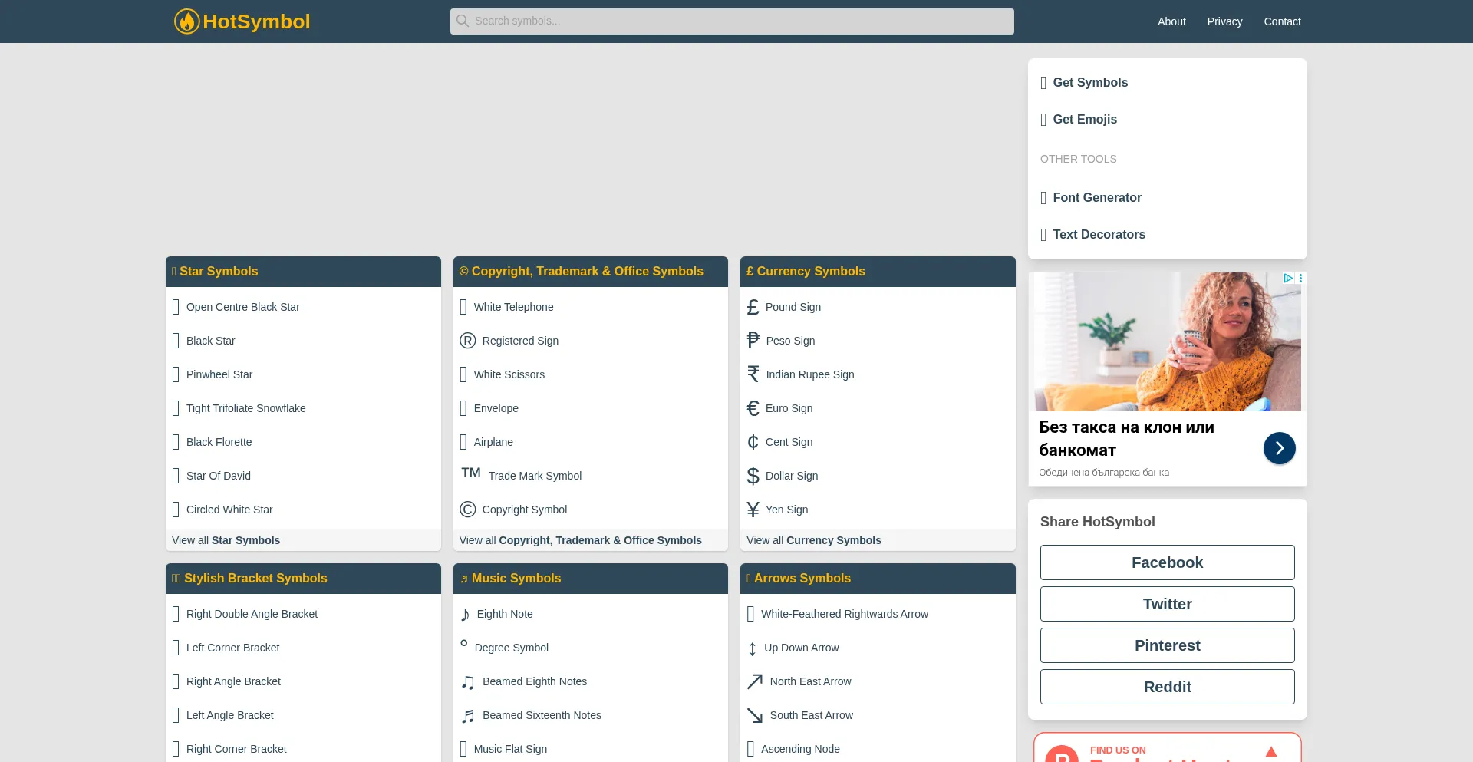View all Star Symbols link
Viewport: 1473px width, 762px height.
click(226, 540)
